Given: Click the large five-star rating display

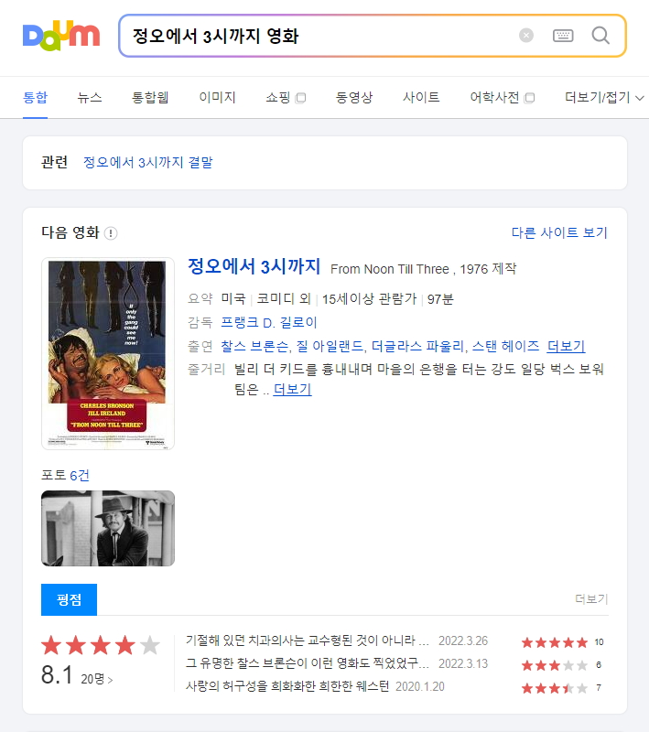Looking at the screenshot, I should click(101, 646).
